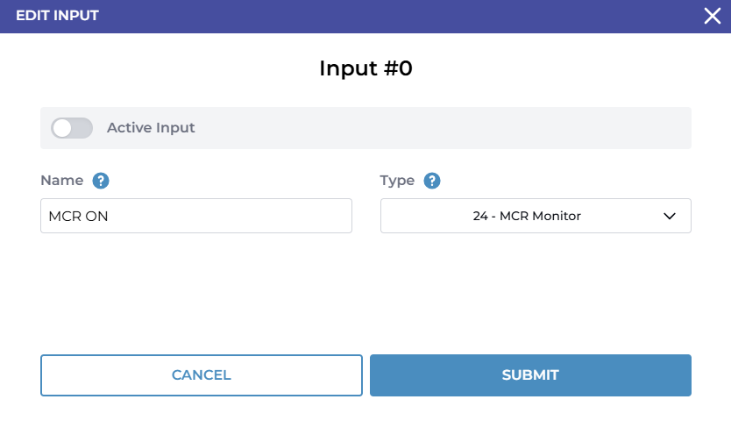Click the gray Active Input row background
Image resolution: width=731 pixels, height=428 pixels.
(x=438, y=128)
